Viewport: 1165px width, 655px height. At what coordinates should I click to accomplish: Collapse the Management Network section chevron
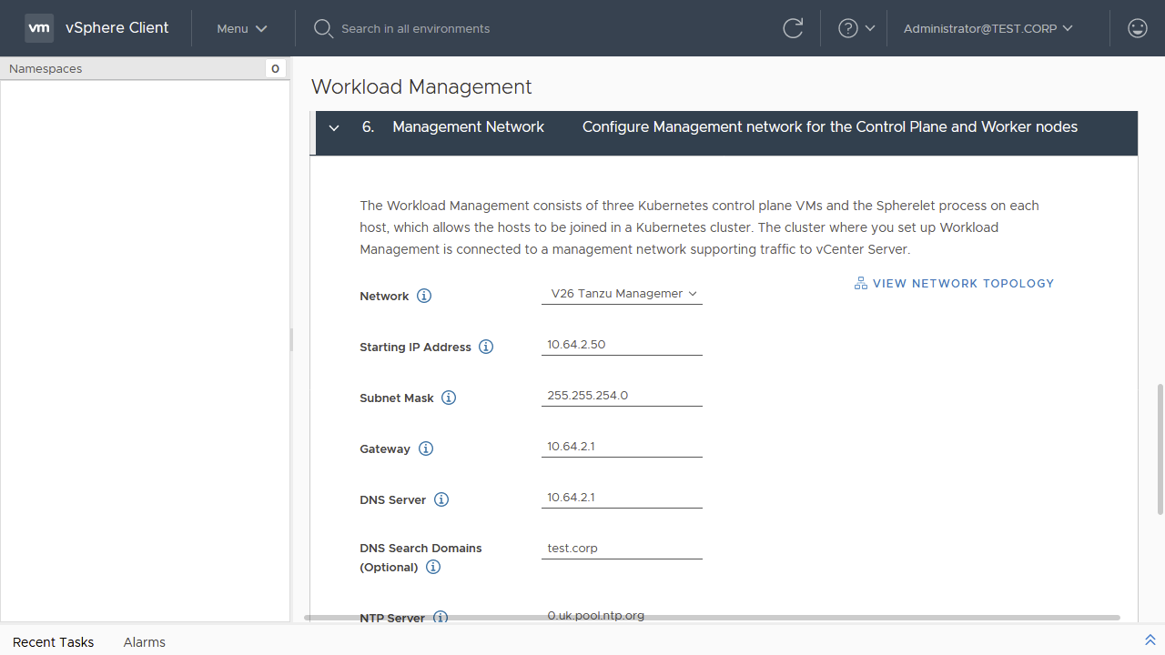(x=334, y=128)
